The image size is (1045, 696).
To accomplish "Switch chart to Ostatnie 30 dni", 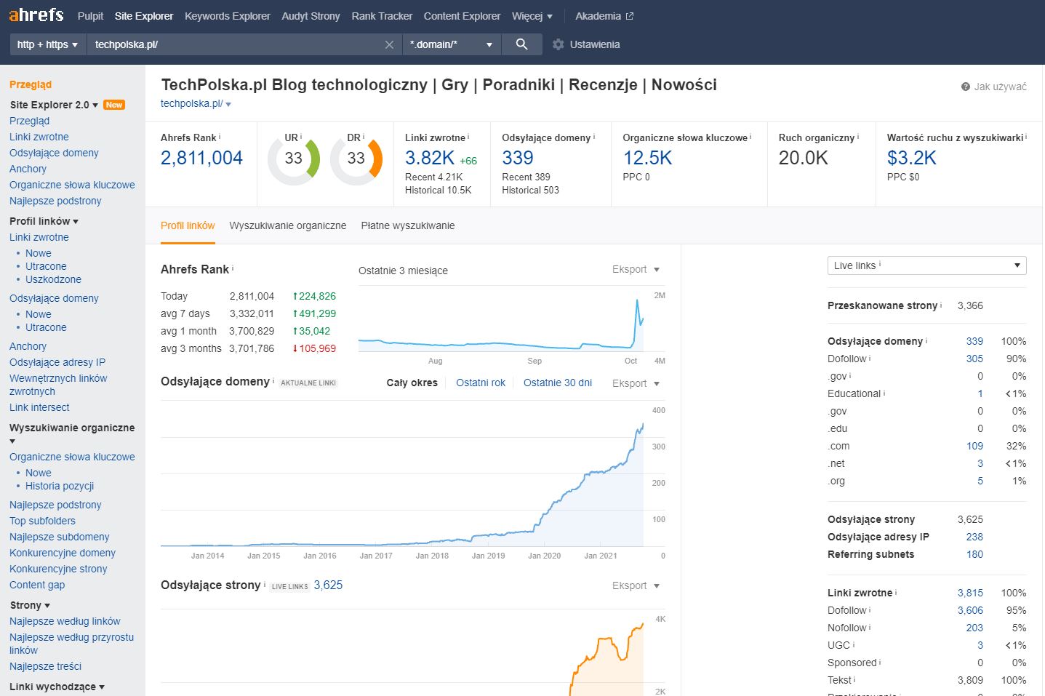I will pos(557,383).
